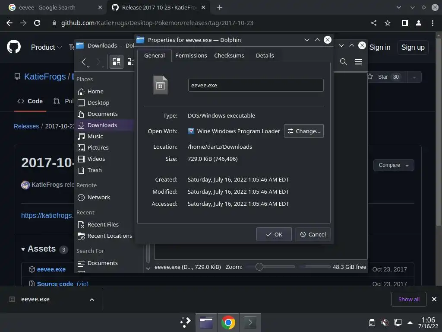
Task: Open the Checksums tab
Action: click(229, 55)
